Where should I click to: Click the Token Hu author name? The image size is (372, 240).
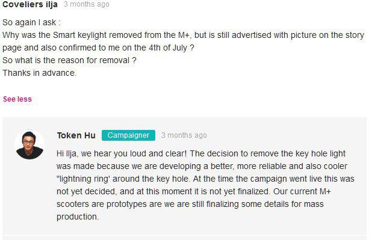(x=76, y=135)
